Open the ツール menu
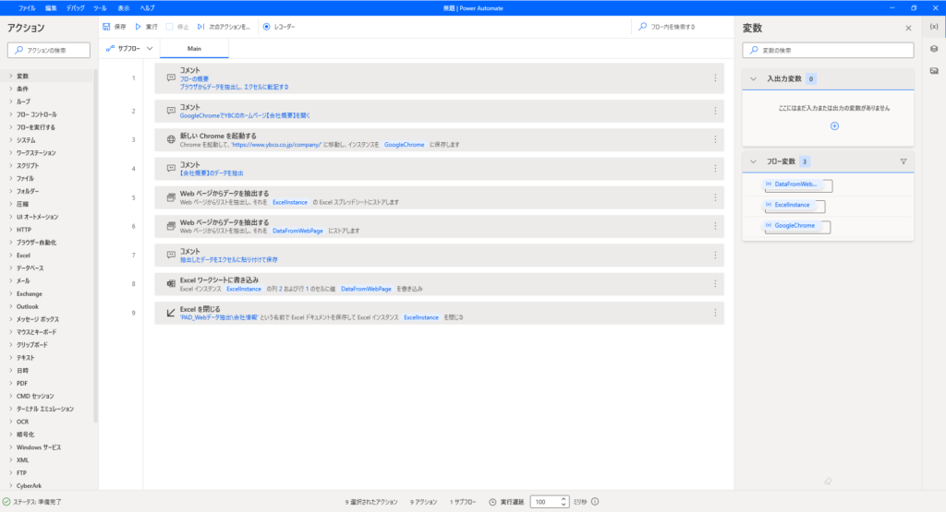The height and width of the screenshot is (512, 946). (100, 8)
